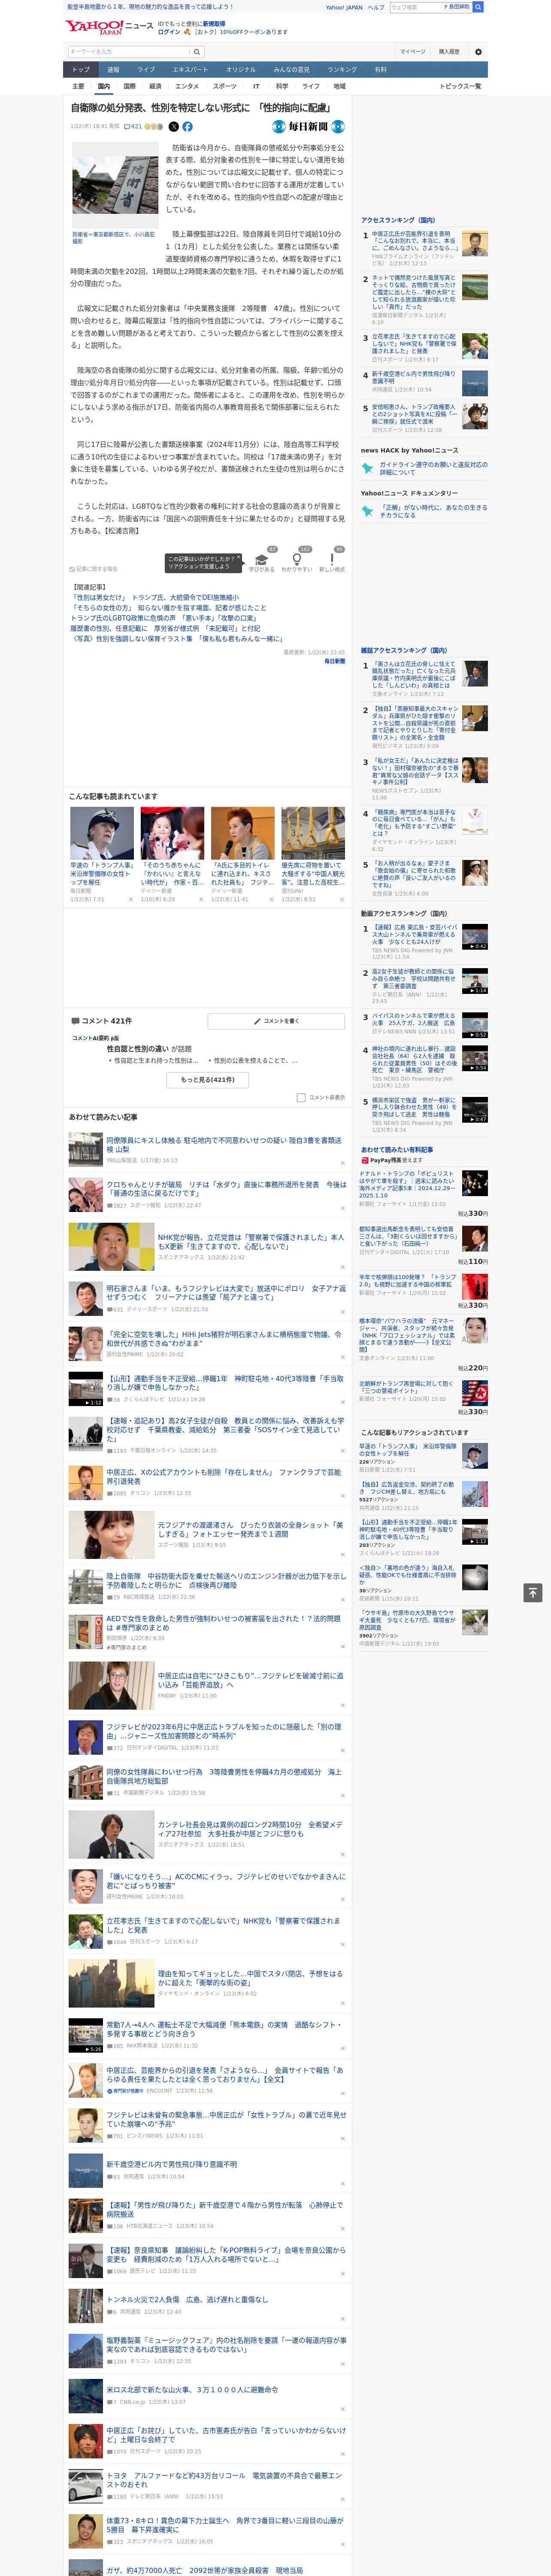This screenshot has width=551, height=2576.
Task: Click the ログイン link
Action: coord(169,32)
